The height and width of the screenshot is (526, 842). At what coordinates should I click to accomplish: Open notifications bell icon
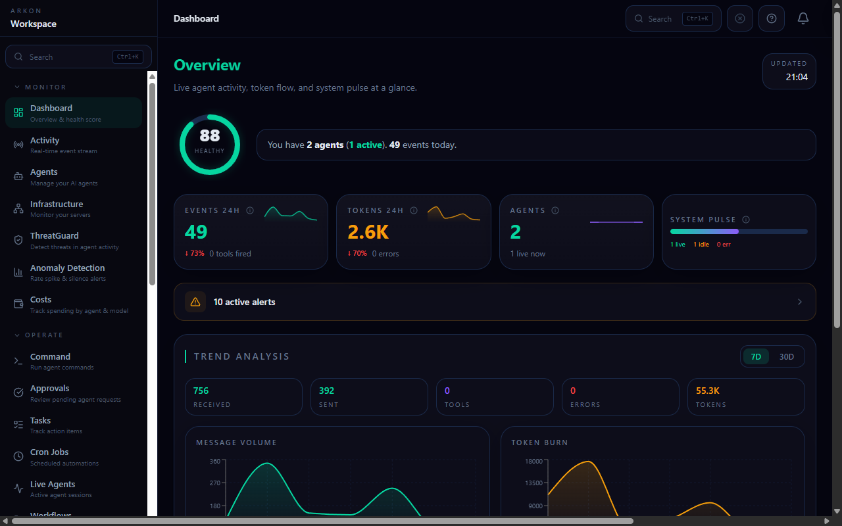point(803,18)
